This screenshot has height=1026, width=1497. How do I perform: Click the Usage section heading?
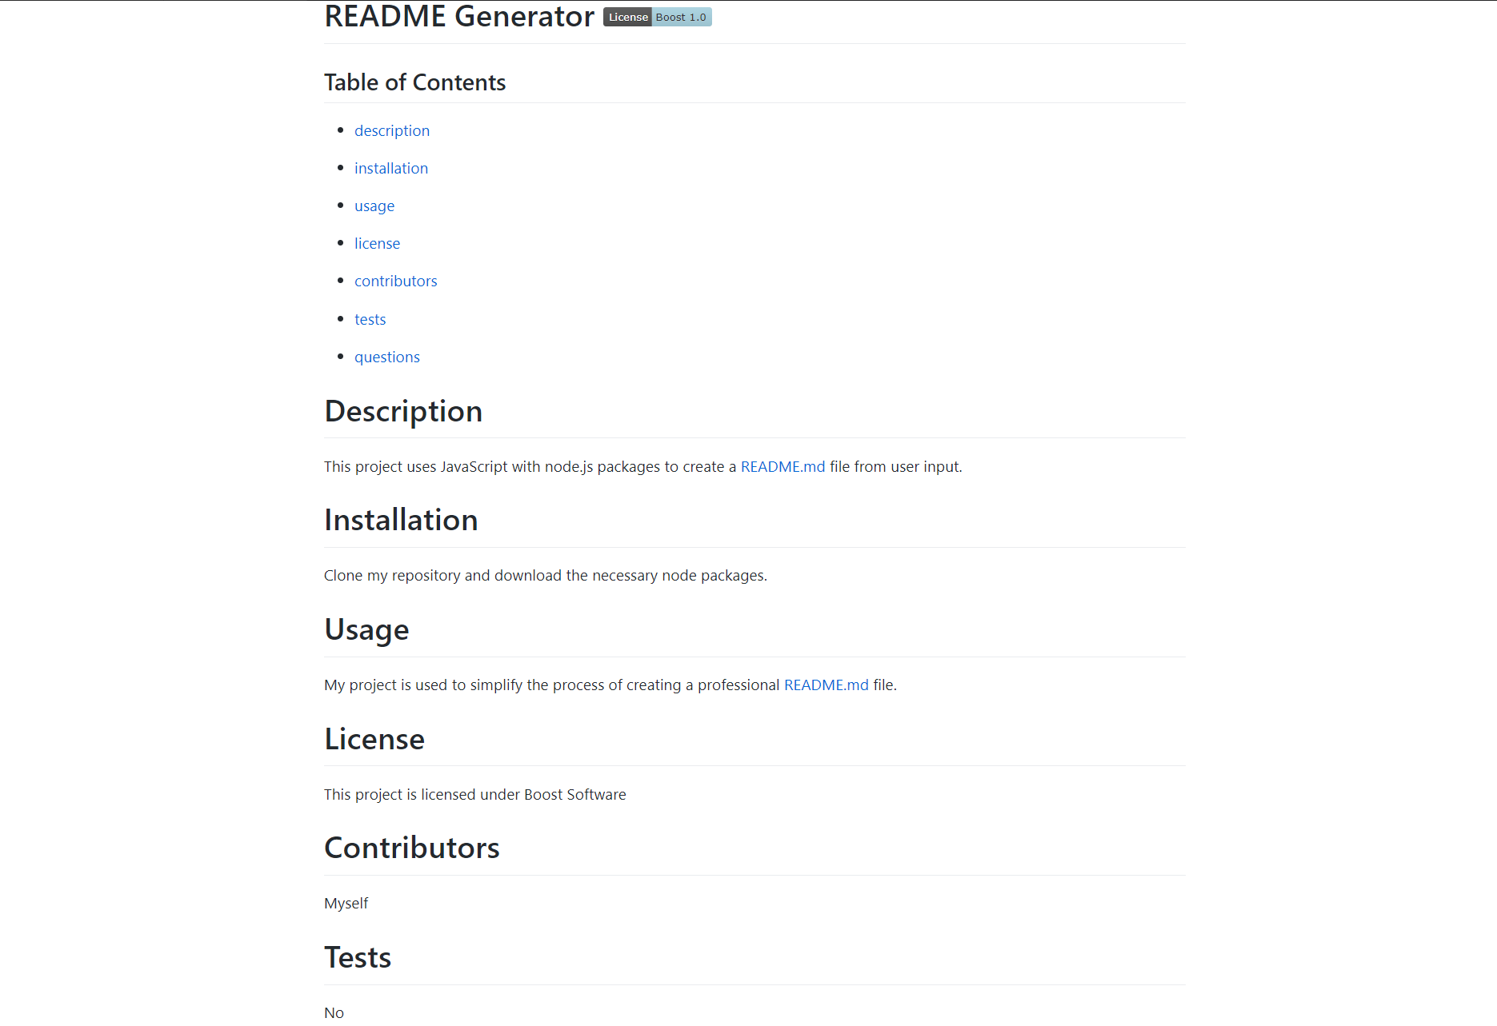point(366,629)
